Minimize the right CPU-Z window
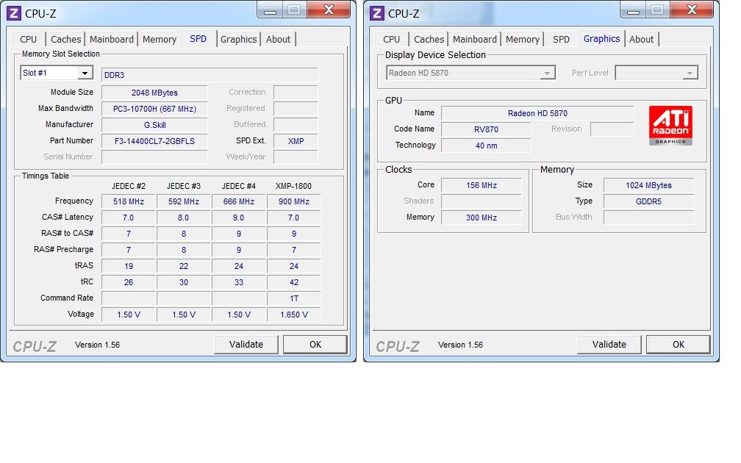Image resolution: width=741 pixels, height=463 pixels. pos(633,10)
